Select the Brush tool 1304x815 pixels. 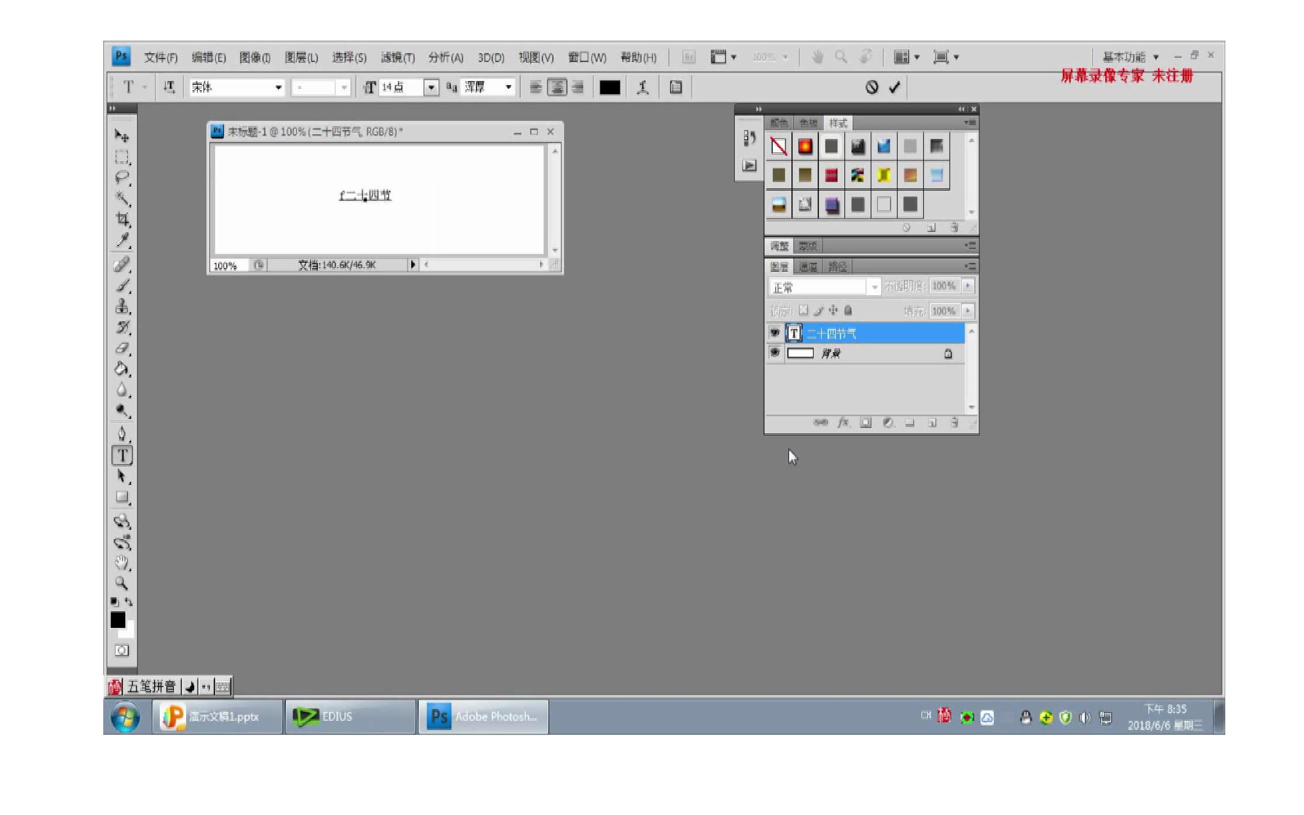click(122, 286)
